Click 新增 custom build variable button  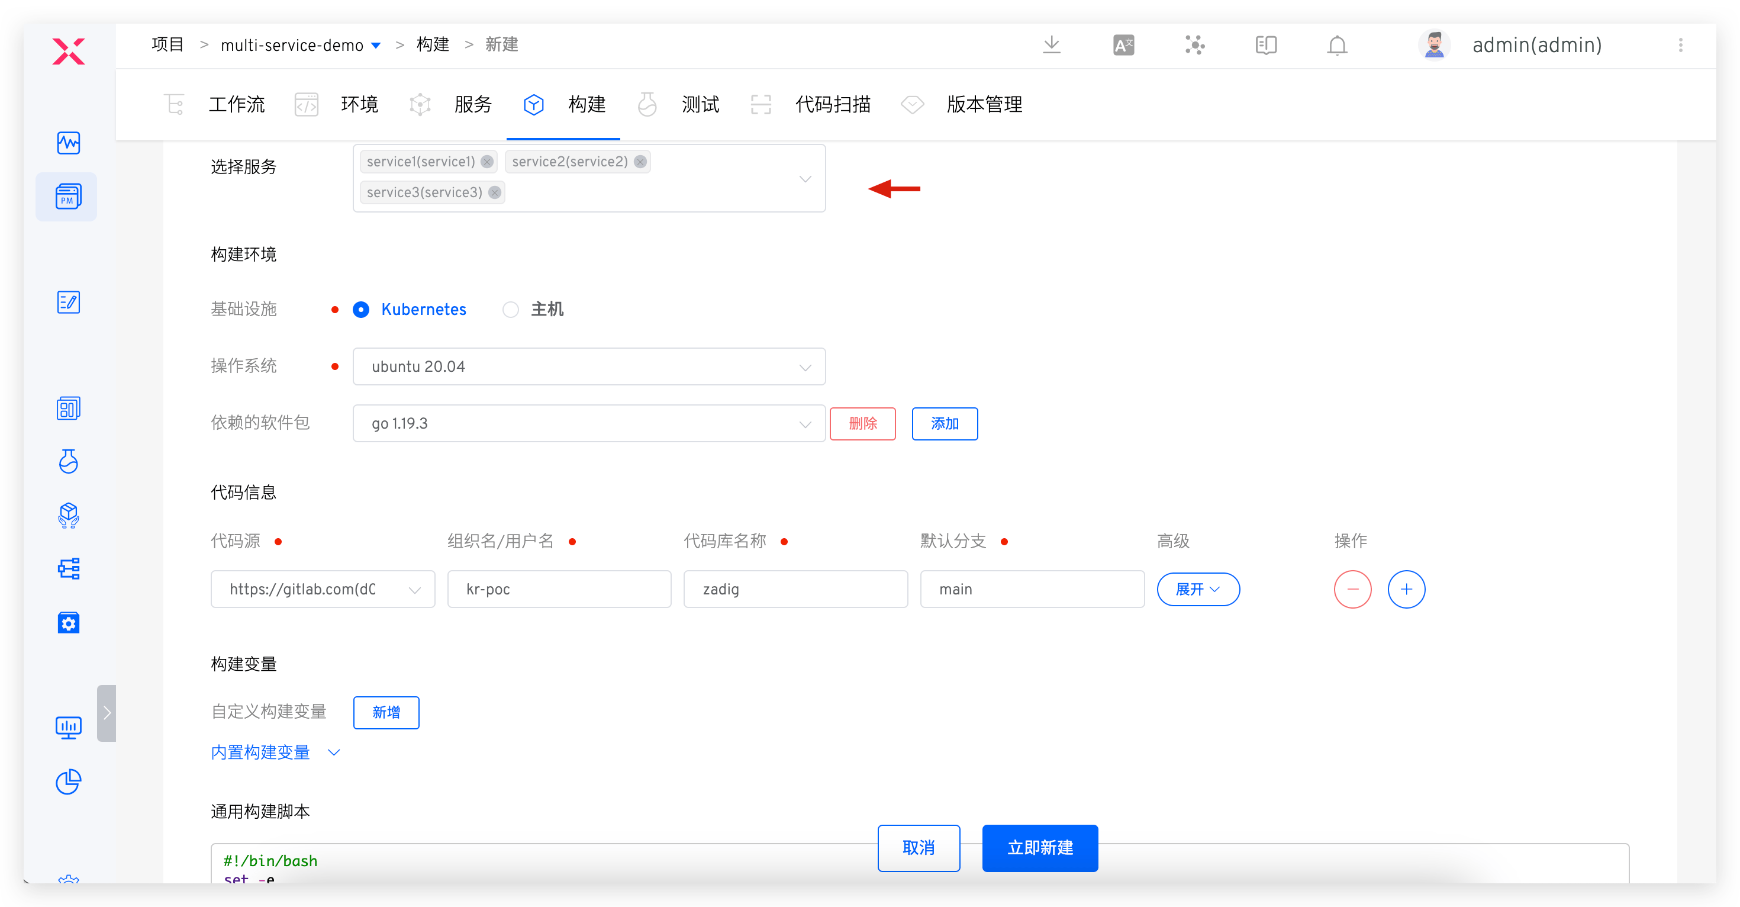click(386, 712)
